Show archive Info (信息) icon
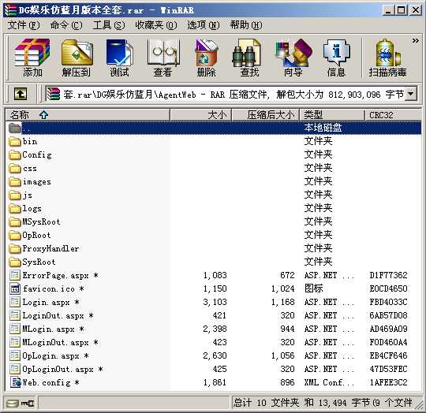The width and height of the screenshot is (426, 413). point(336,58)
